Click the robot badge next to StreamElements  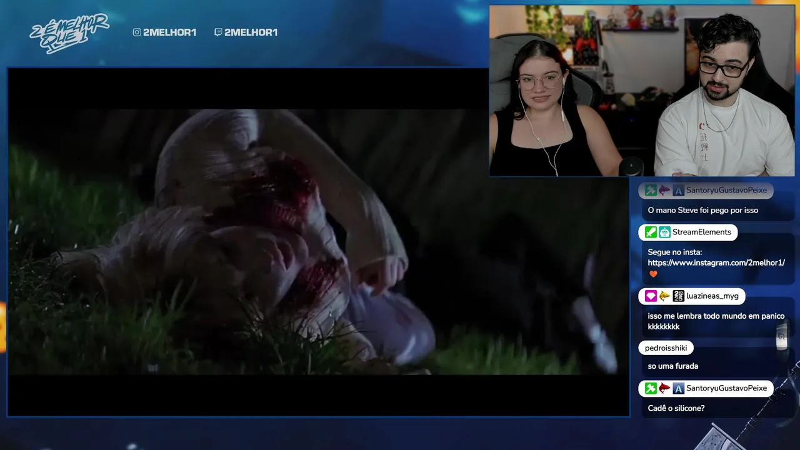click(x=664, y=232)
